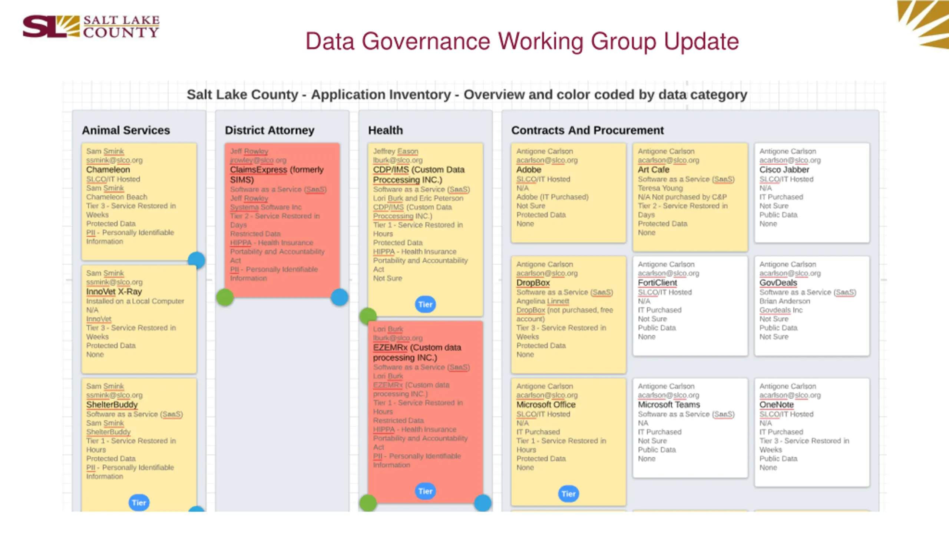Select the Cisco Jabber application title
949x533 pixels.
[784, 170]
